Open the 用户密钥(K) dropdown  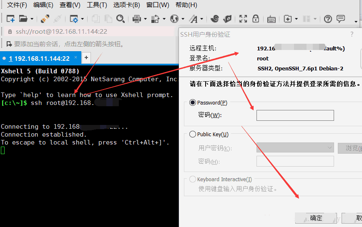pos(295,147)
